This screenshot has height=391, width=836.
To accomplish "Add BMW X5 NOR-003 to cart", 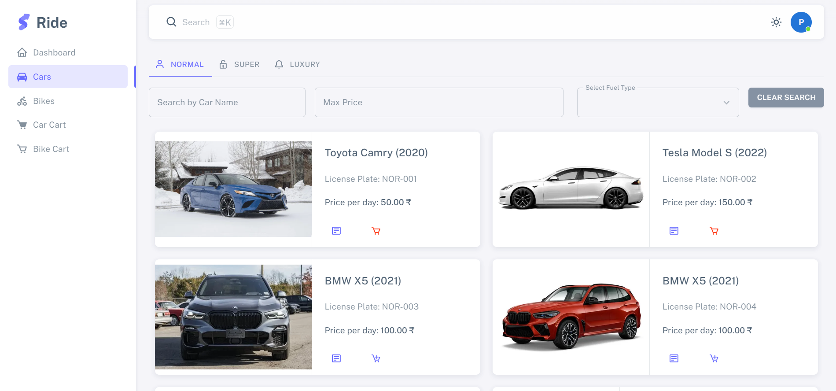I will pyautogui.click(x=376, y=358).
